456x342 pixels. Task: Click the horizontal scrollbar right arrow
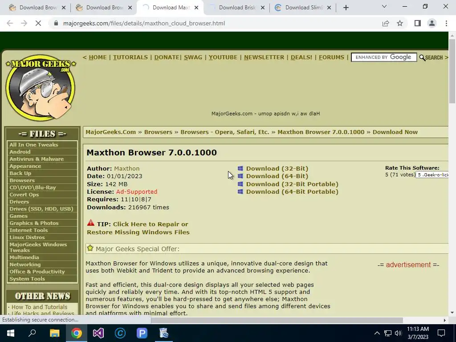tap(445, 320)
